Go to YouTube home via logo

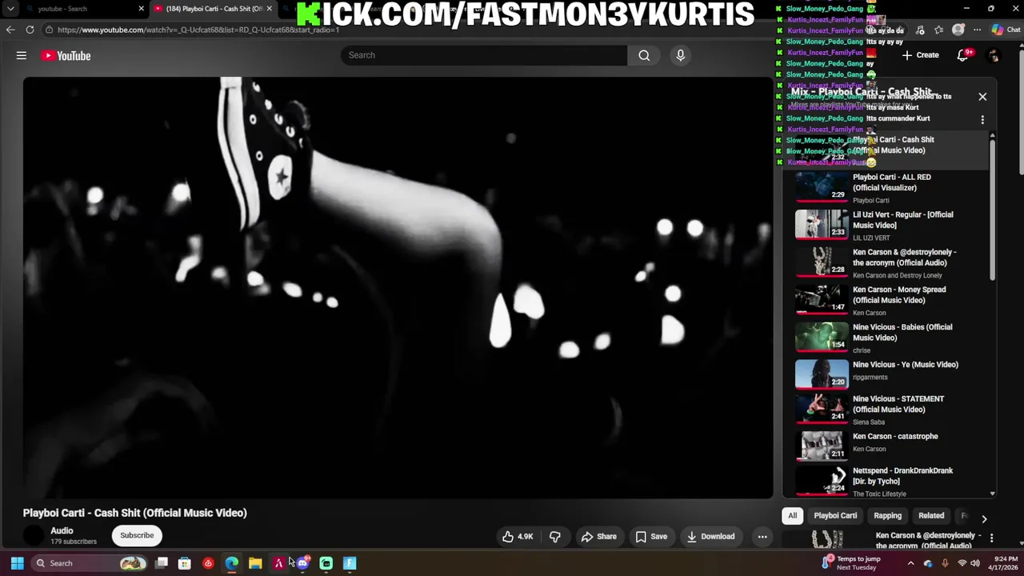(66, 55)
